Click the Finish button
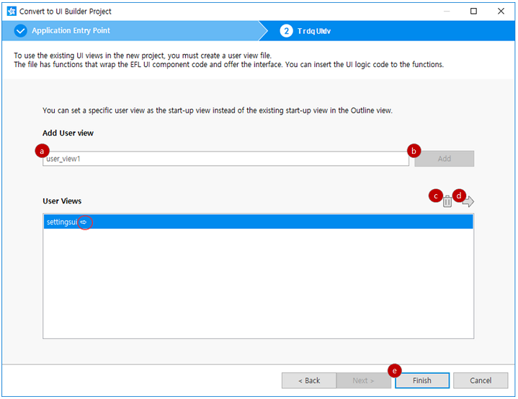This screenshot has height=399, width=518. 421,380
